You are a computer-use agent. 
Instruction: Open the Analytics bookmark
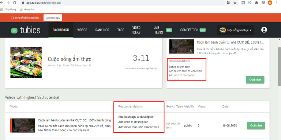[27, 9]
